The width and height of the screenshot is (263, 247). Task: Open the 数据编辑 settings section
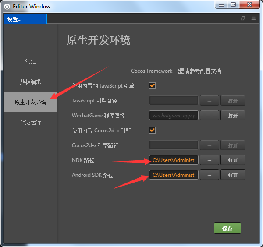(x=30, y=82)
